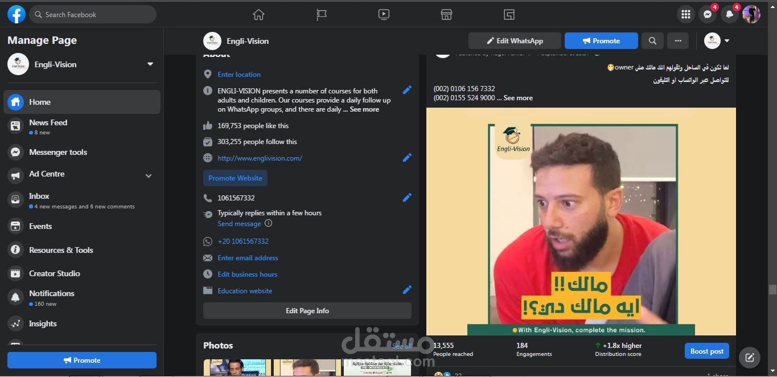
Task: Edit the Education website category pencil
Action: (407, 290)
